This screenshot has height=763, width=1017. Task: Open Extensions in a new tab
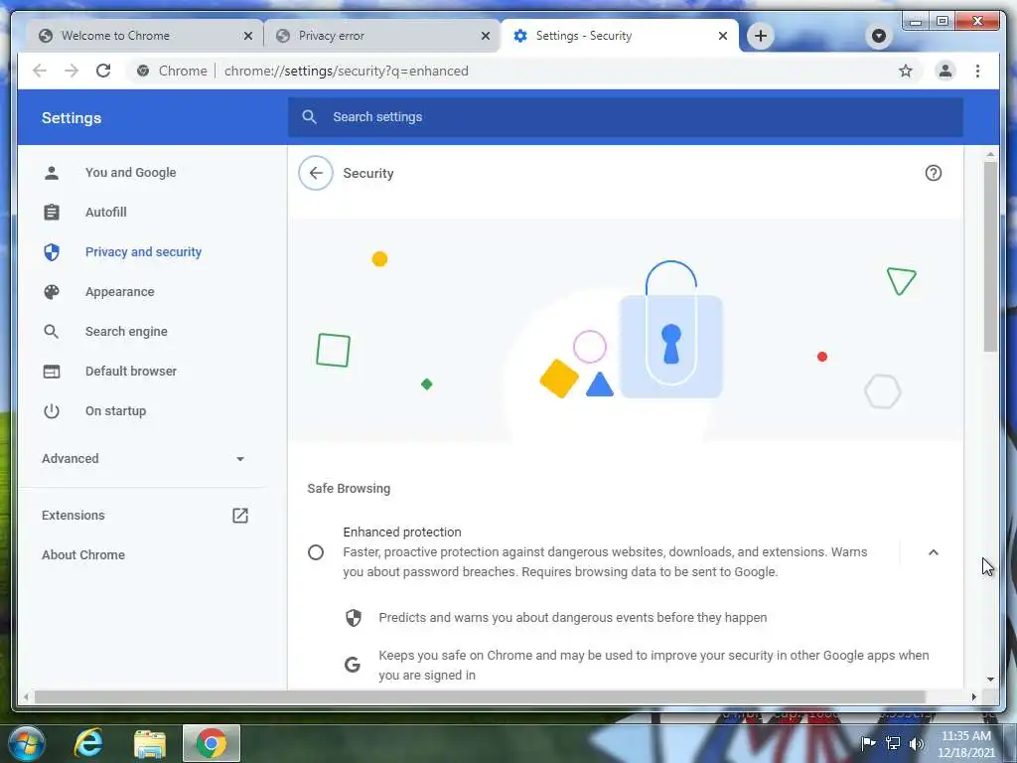143,516
